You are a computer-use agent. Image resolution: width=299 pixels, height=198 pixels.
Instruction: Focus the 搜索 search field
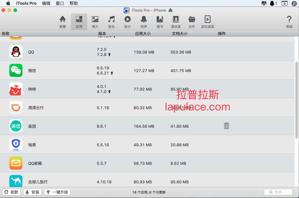(278, 192)
